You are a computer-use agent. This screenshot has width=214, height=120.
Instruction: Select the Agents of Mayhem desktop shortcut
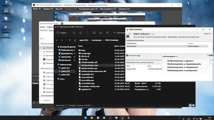coord(6,29)
